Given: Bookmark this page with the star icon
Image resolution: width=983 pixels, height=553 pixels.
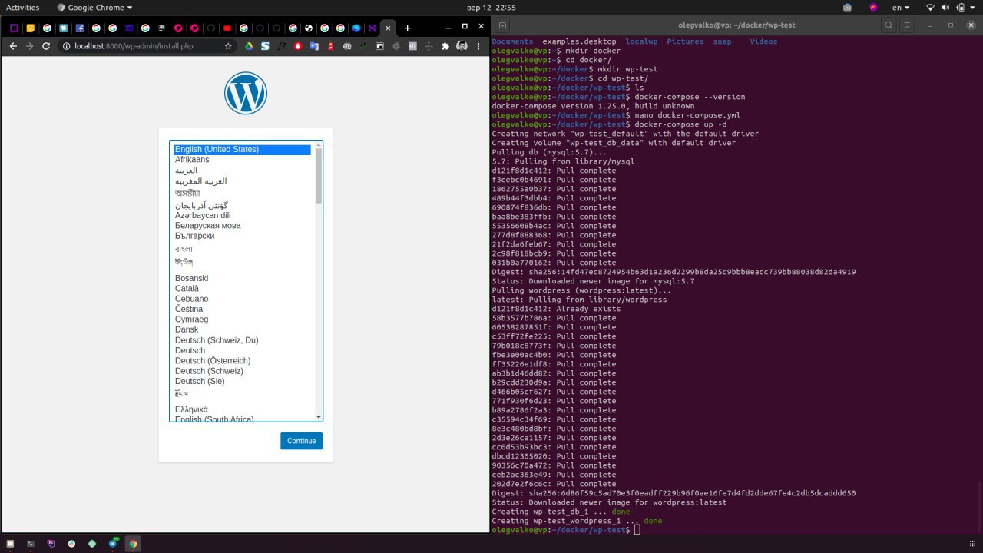Looking at the screenshot, I should 228,46.
